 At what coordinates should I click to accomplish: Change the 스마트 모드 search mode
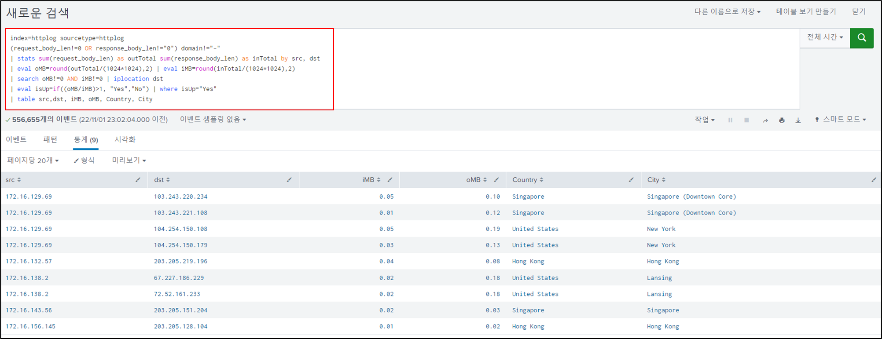coord(841,120)
